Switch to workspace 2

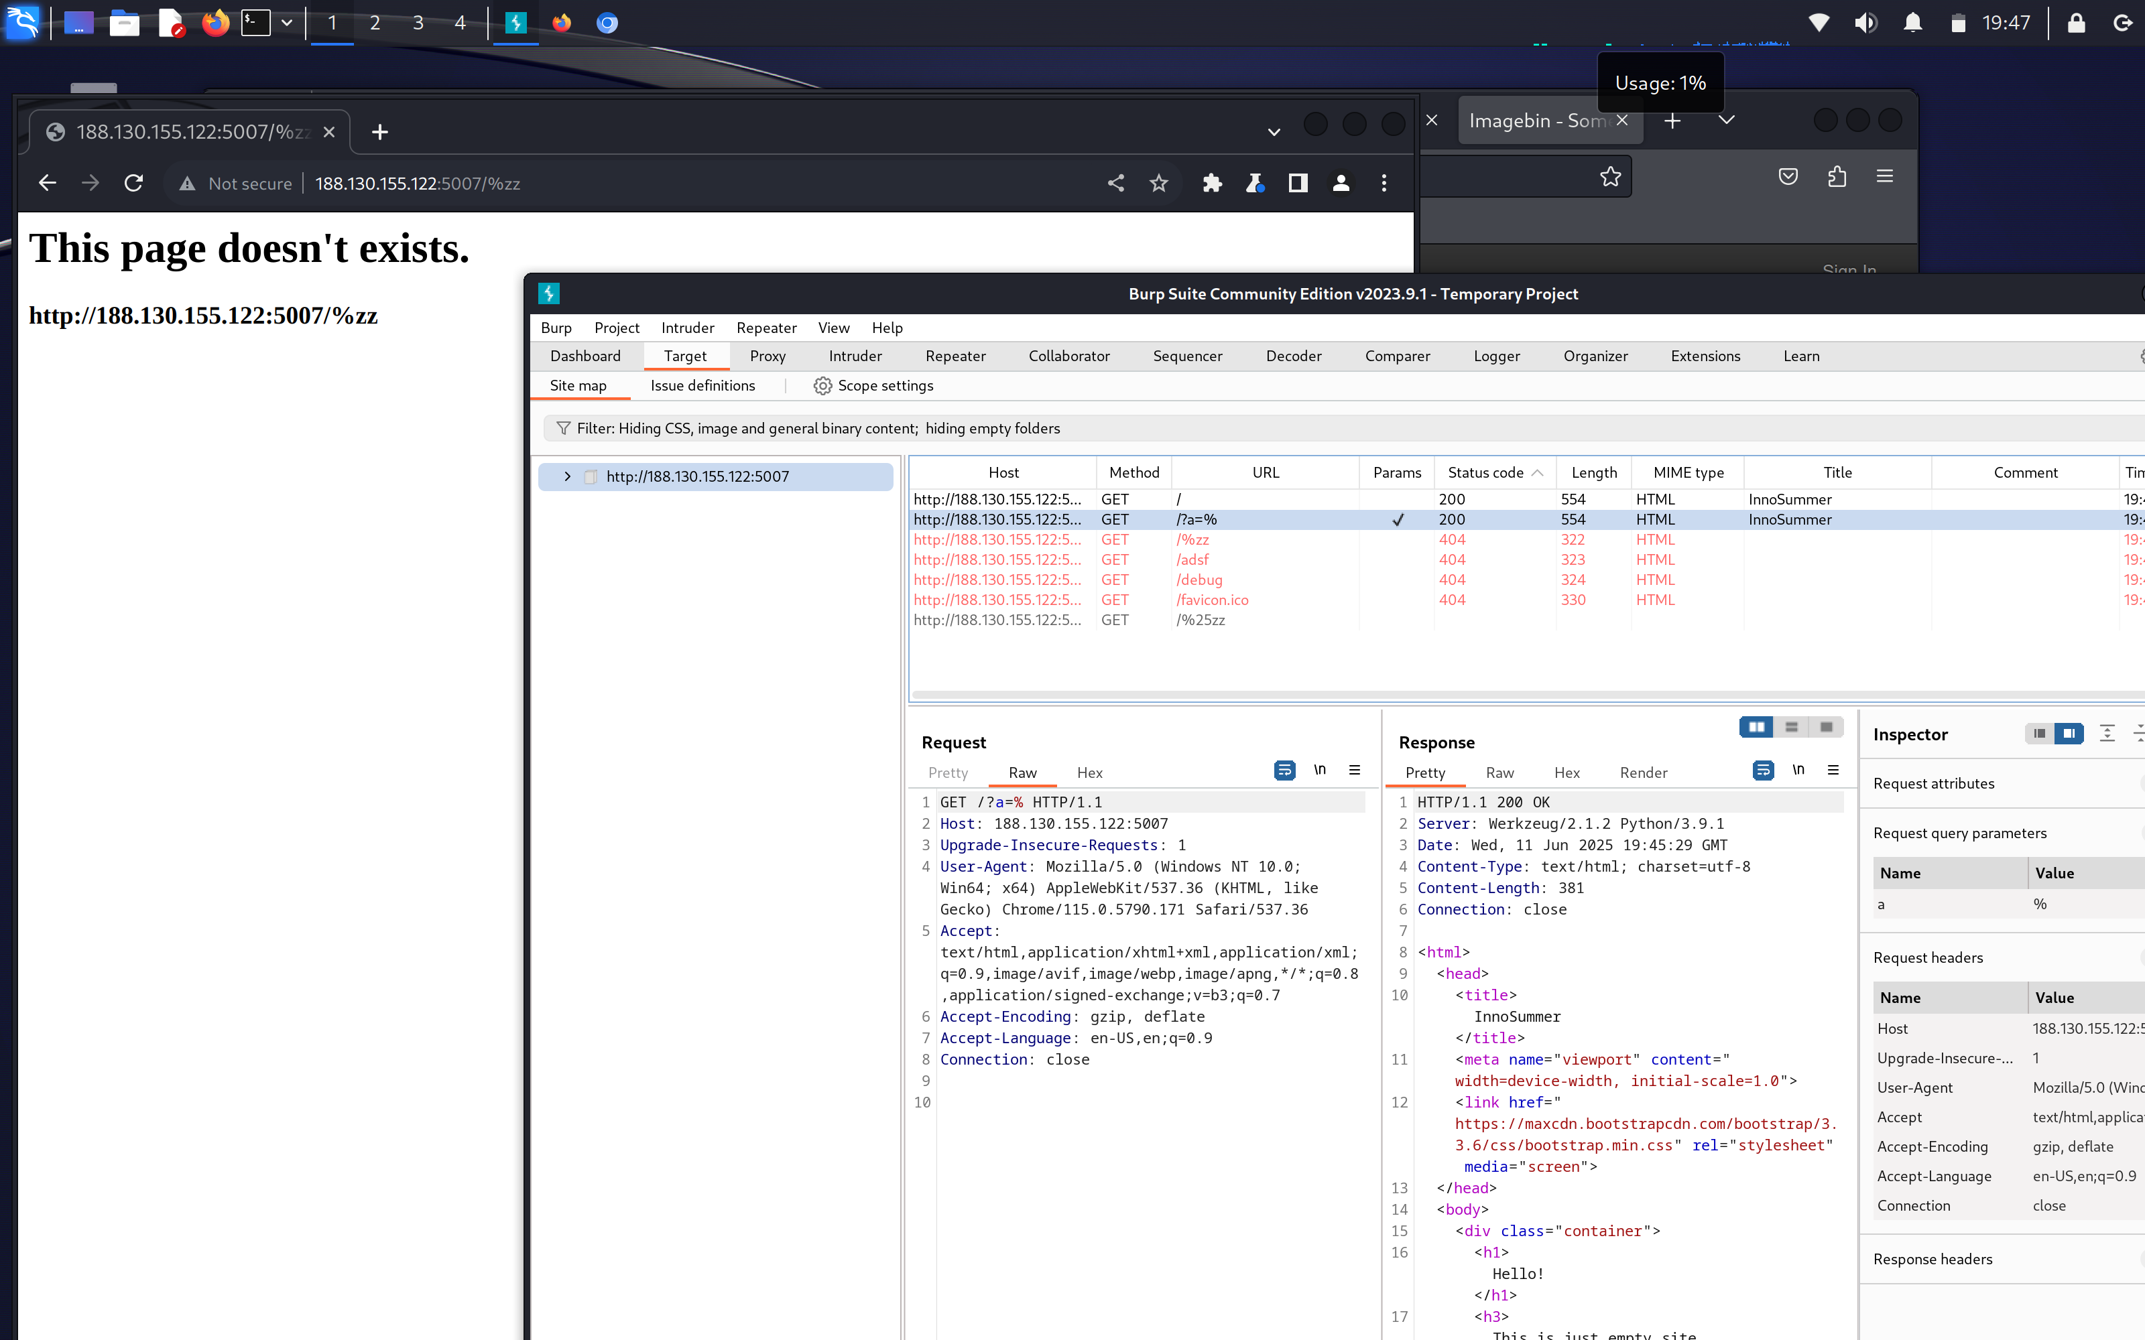coord(375,23)
